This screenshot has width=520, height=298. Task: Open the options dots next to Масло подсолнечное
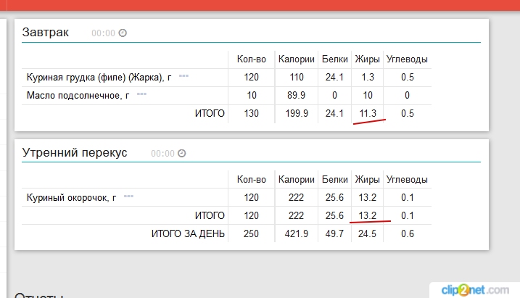click(141, 94)
